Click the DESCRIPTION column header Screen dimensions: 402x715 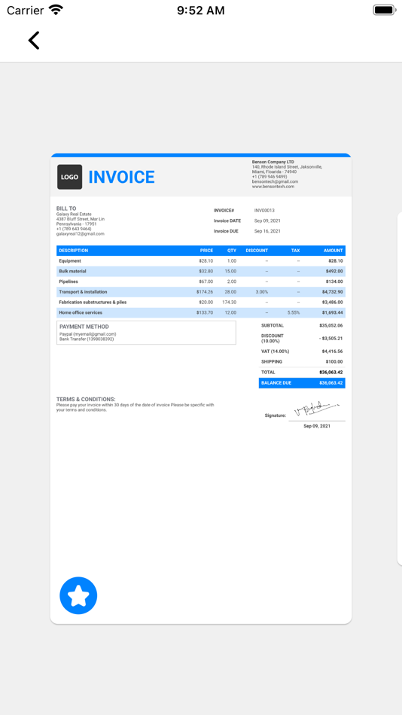[74, 251]
